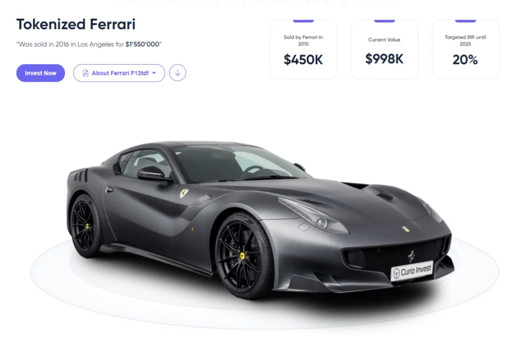The width and height of the screenshot is (520, 339).
Task: Select the Targeted IRR 20% card
Action: point(465,49)
